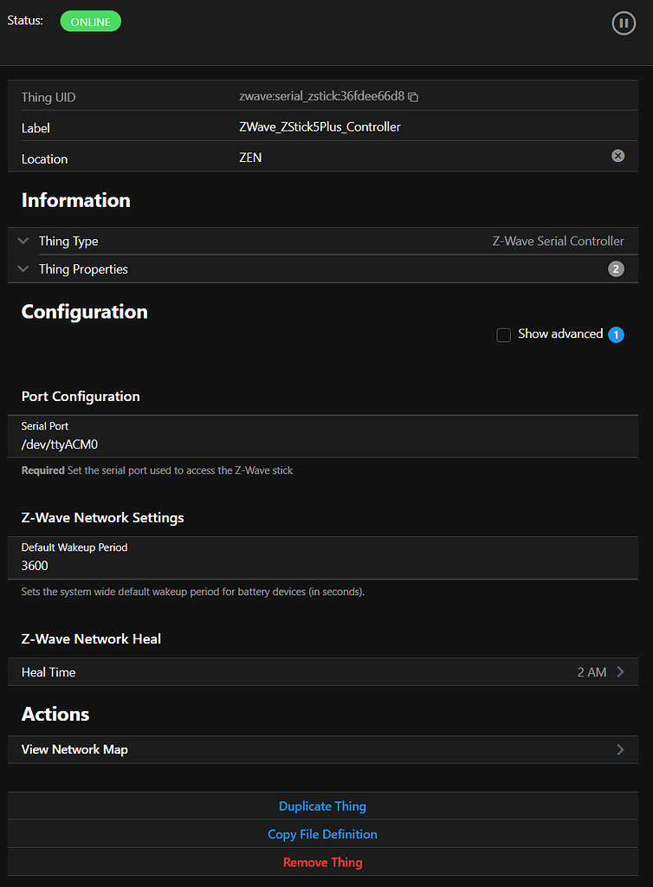Click the "2" badge on Thing Properties
The image size is (653, 887).
point(616,269)
